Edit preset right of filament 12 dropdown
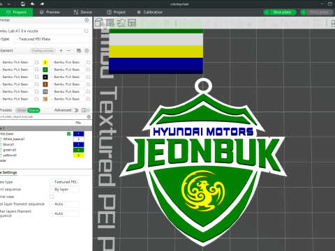 pyautogui.click(x=89, y=99)
